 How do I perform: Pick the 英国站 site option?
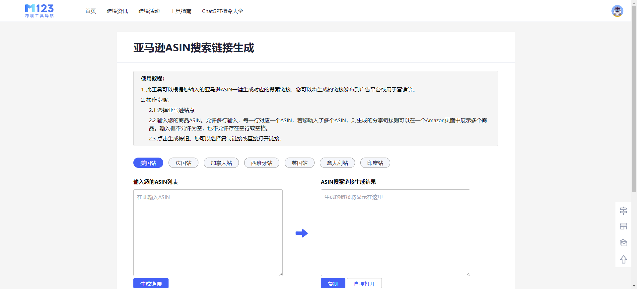coord(300,163)
